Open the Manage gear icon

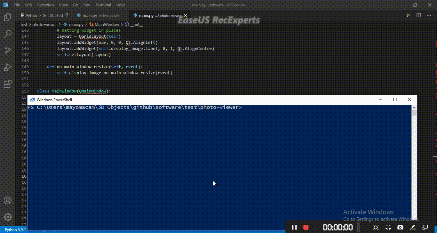(x=7, y=217)
